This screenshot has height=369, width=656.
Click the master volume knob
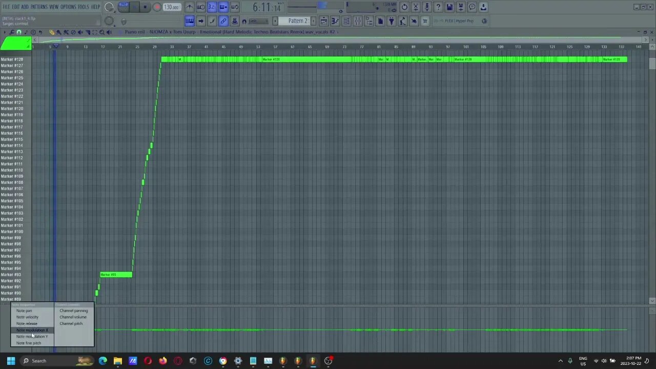[x=109, y=7]
